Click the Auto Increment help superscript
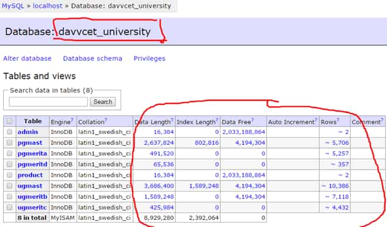Image resolution: width=387 pixels, height=227 pixels. tap(316, 120)
